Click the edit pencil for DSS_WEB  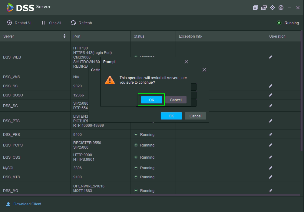(270, 57)
